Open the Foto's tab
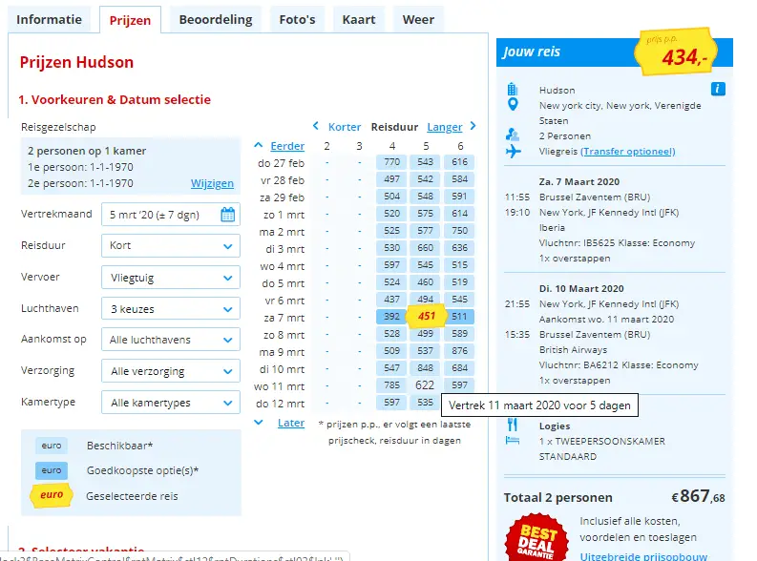The width and height of the screenshot is (757, 561). click(297, 20)
